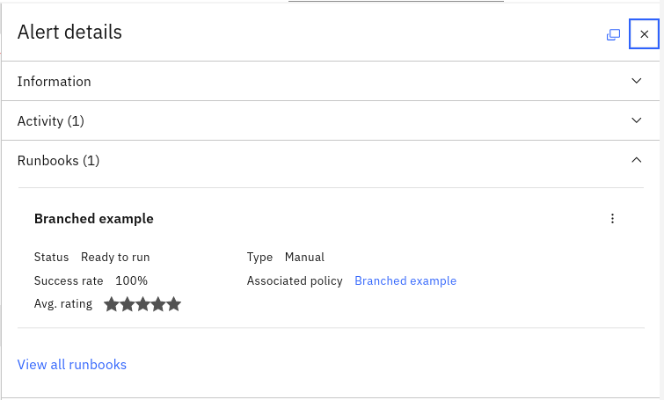Viewport: 664px width, 400px height.
Task: Click the bold Branched example runbook title
Action: (x=94, y=218)
